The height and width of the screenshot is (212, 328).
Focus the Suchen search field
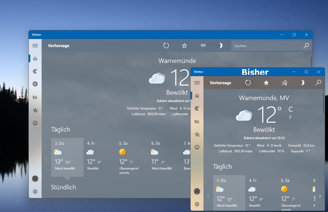coord(267,46)
